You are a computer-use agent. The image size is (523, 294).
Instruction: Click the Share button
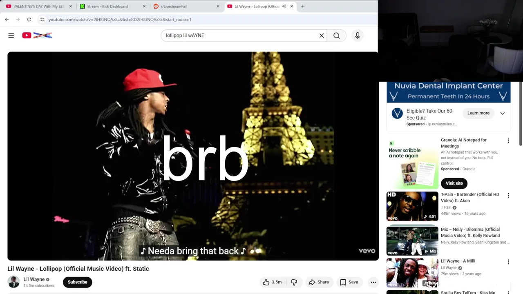319,282
